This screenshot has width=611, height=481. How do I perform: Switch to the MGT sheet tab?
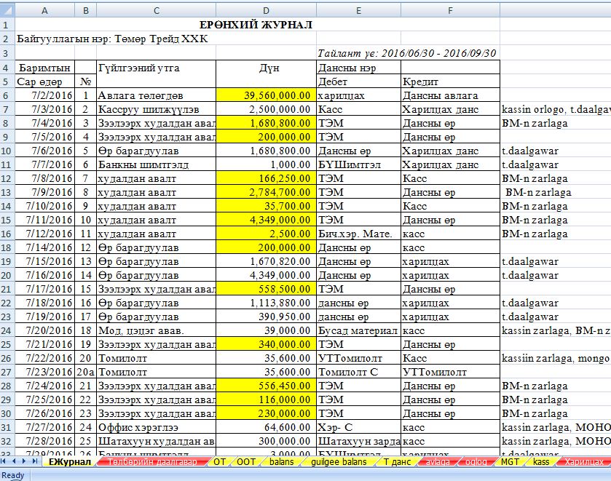pos(510,462)
